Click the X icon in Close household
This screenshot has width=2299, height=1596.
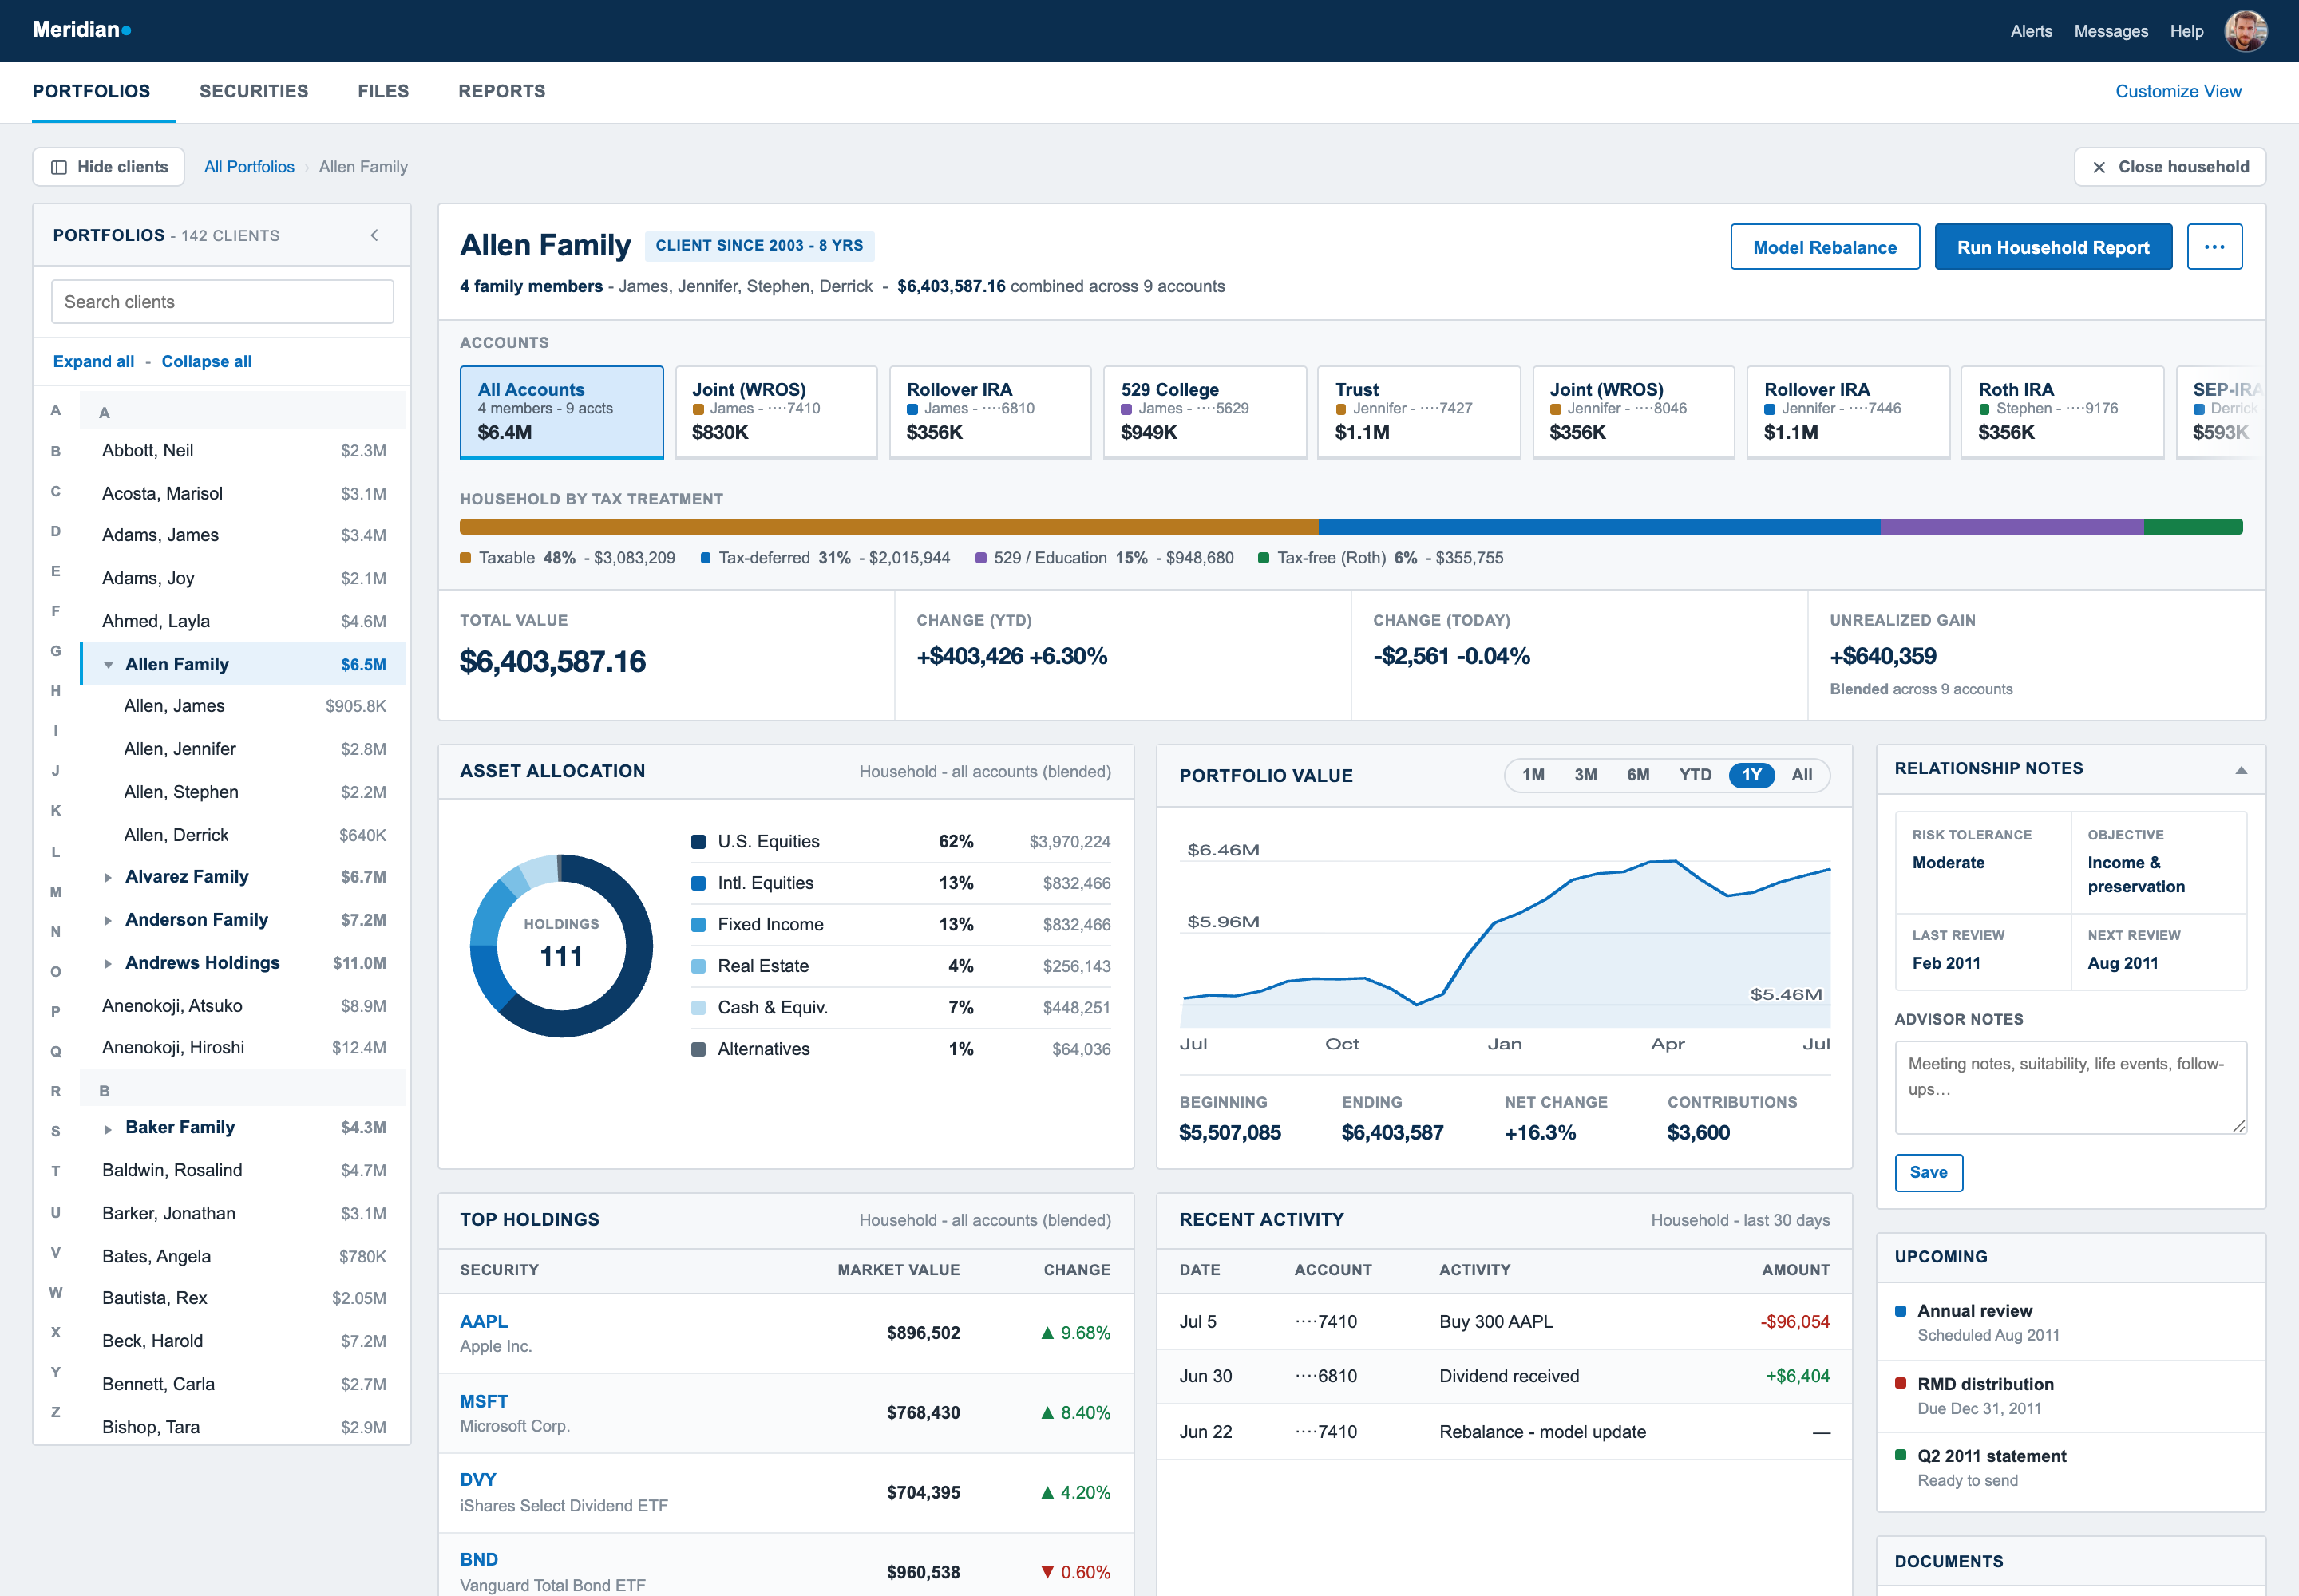tap(2099, 167)
